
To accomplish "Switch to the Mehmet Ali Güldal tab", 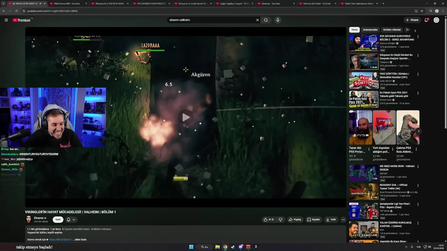I will click(x=316, y=3).
